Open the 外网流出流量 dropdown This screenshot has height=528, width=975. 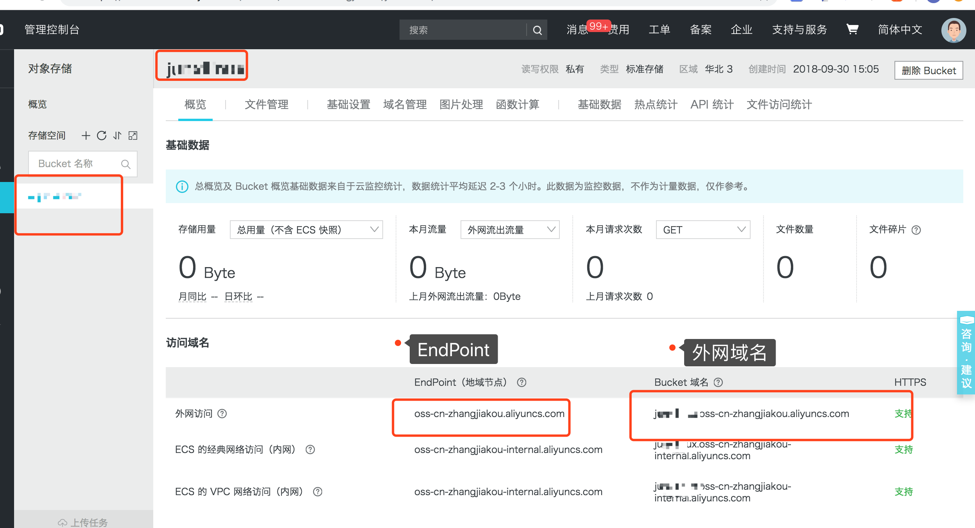pyautogui.click(x=510, y=230)
